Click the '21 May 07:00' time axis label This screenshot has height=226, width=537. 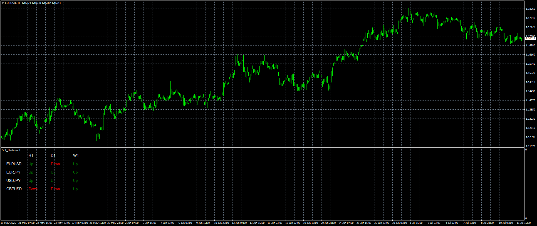pos(26,223)
